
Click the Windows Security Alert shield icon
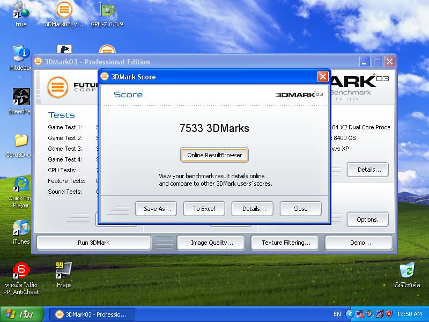click(389, 314)
